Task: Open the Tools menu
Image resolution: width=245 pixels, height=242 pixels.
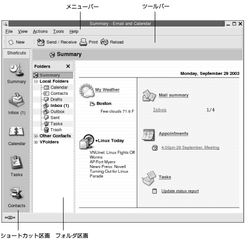Action: 58,31
